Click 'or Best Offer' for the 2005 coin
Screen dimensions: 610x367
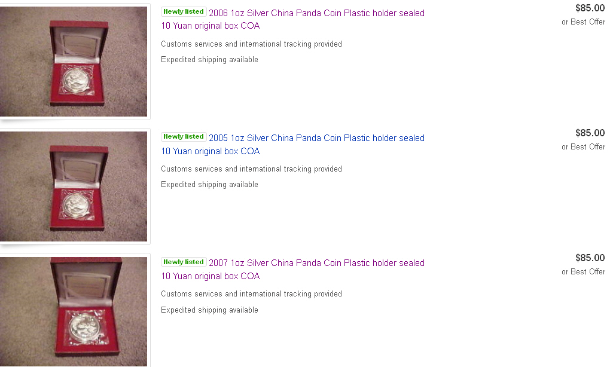583,147
